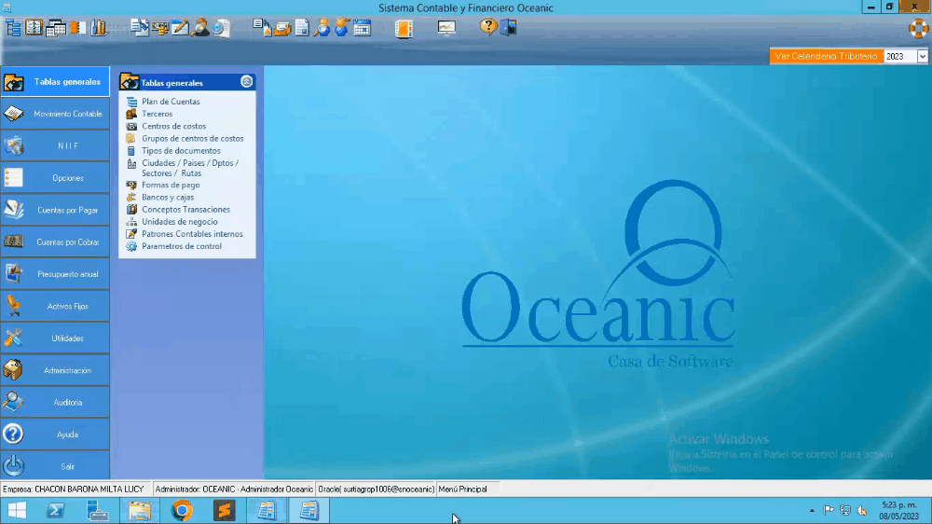Click the exit door toolbar icon
Image resolution: width=932 pixels, height=524 pixels.
[508, 27]
